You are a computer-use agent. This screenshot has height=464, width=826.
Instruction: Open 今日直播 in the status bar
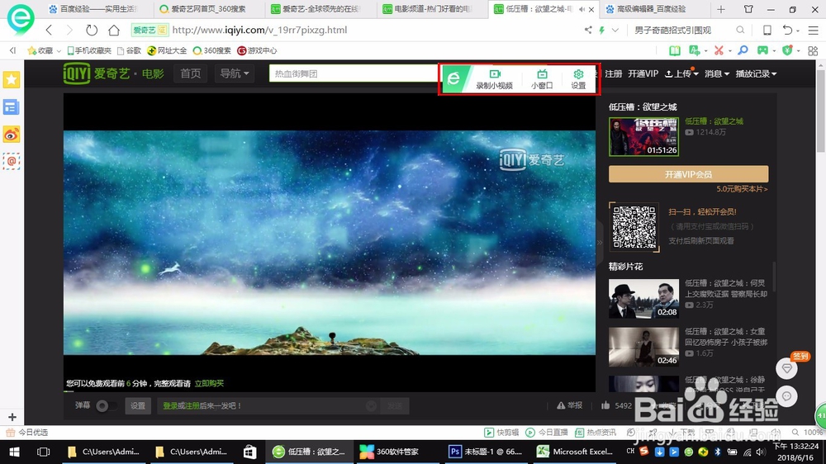tap(547, 433)
